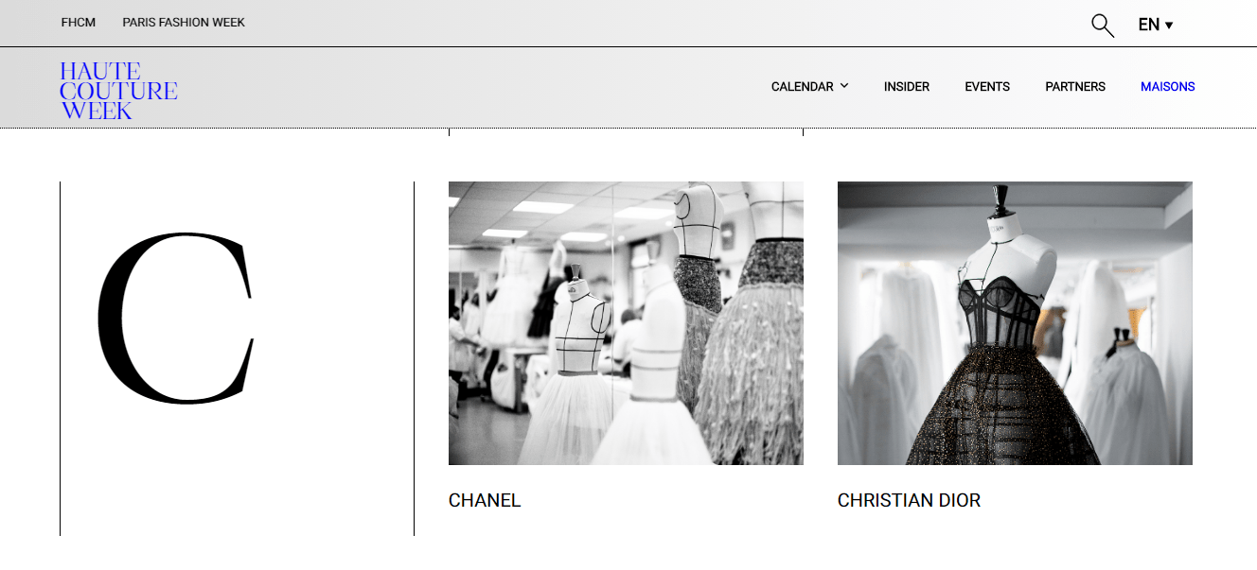1257x570 pixels.
Task: Go to the Insider page
Action: coord(907,86)
